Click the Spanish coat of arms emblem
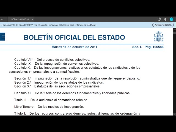 click(158, 36)
